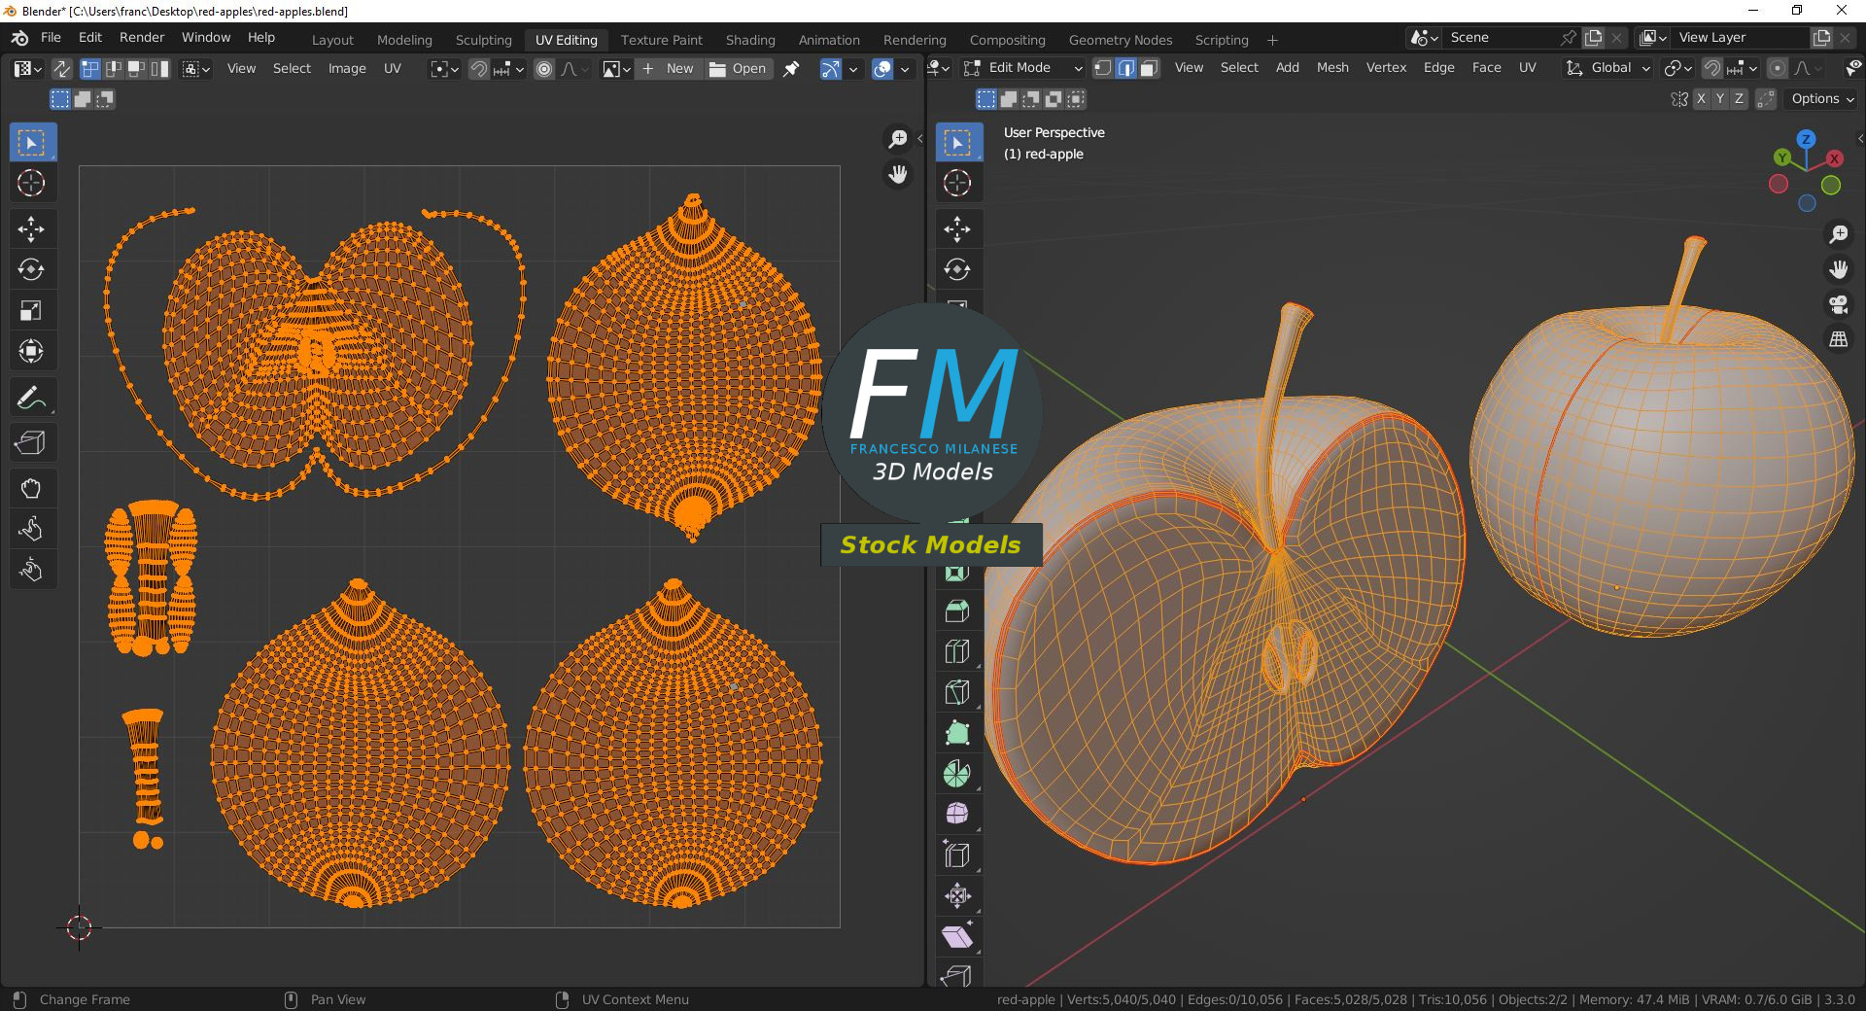Select the Grab tool in UV editor toolbar
This screenshot has width=1866, height=1011.
tap(31, 488)
